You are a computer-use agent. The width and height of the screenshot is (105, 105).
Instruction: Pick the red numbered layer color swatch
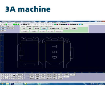[x=57, y=24]
